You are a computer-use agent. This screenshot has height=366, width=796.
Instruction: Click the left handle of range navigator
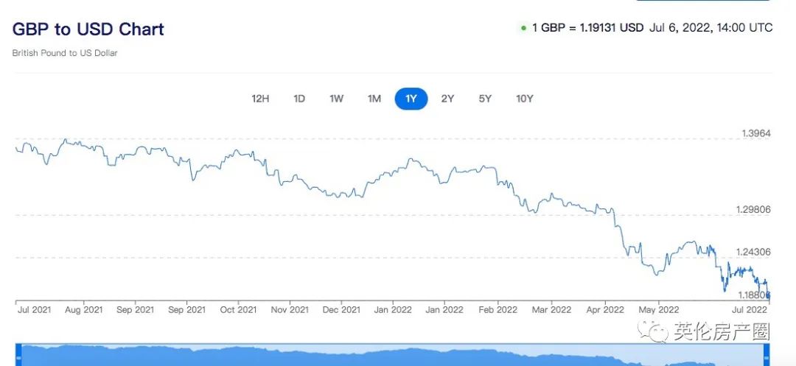click(x=18, y=356)
